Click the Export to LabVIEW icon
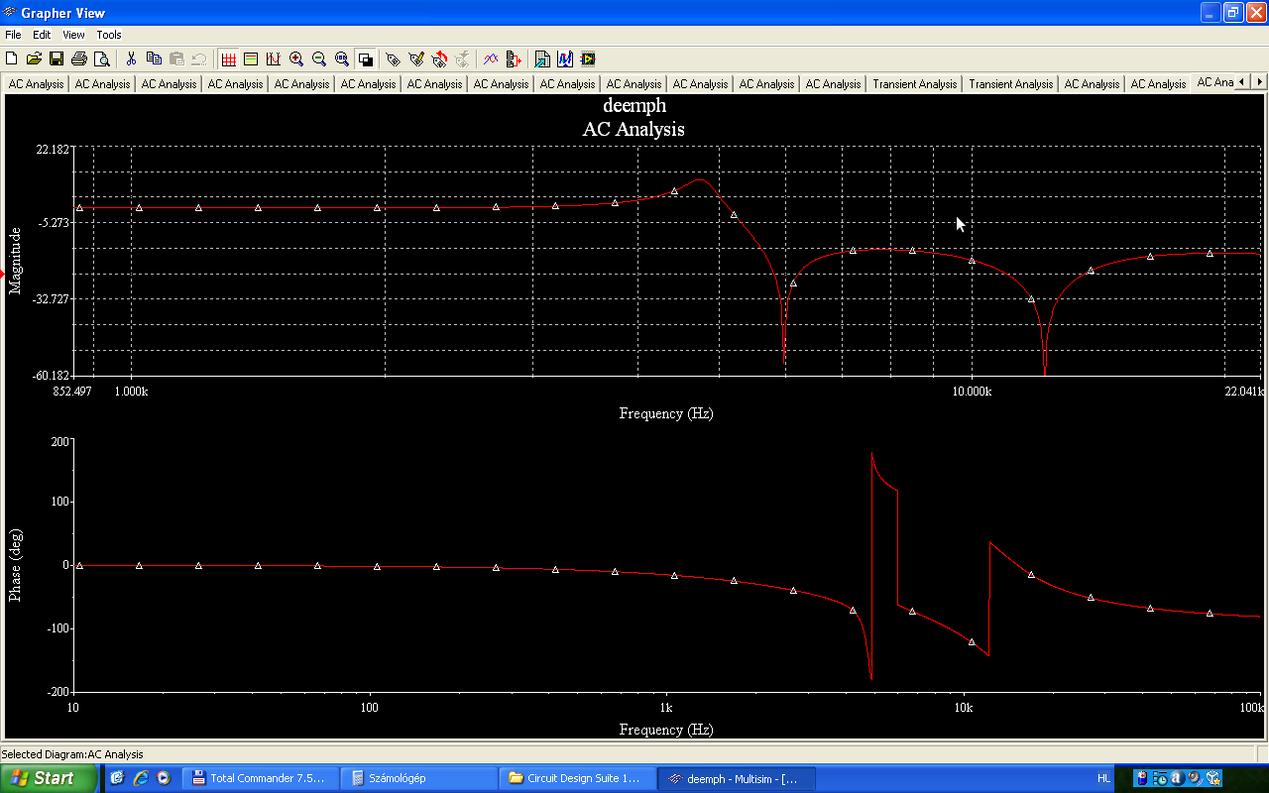Image resolution: width=1269 pixels, height=793 pixels. 588,58
